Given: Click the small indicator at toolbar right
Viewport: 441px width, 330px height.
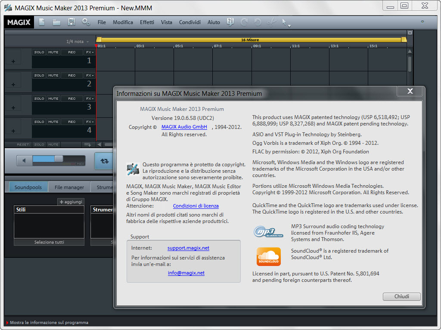Looking at the screenshot, I should coord(422,21).
